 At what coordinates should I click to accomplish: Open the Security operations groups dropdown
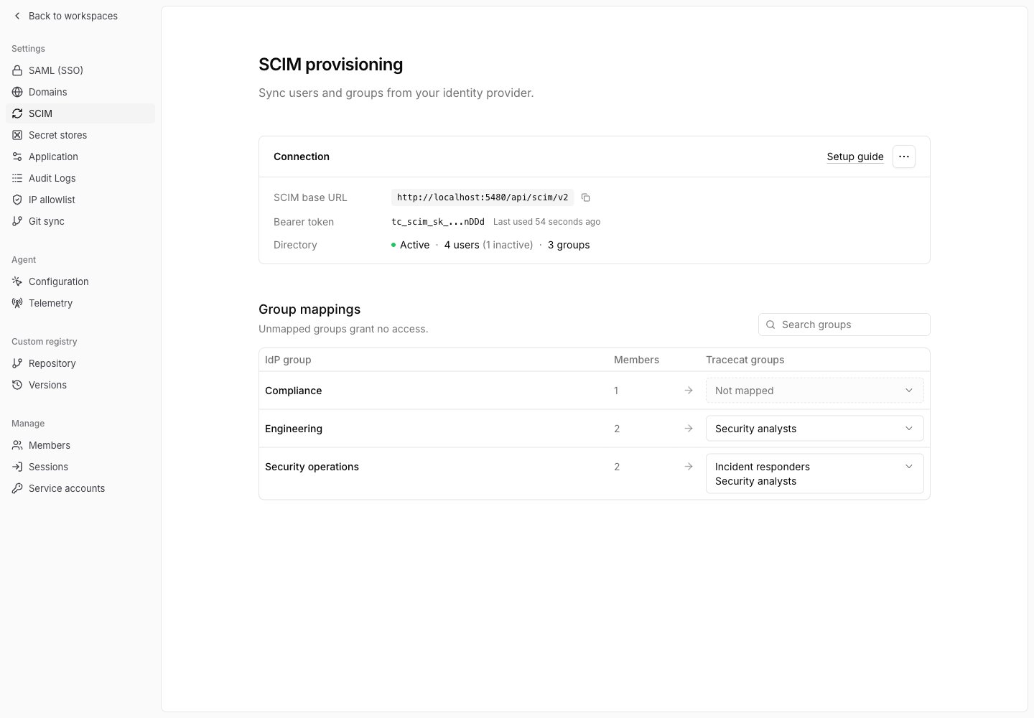coord(814,474)
